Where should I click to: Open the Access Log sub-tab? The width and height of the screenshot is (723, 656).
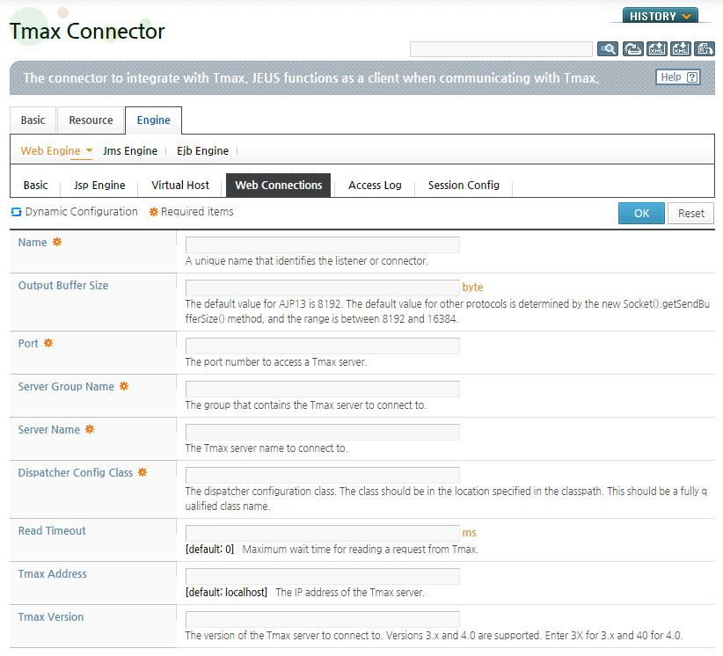click(375, 185)
